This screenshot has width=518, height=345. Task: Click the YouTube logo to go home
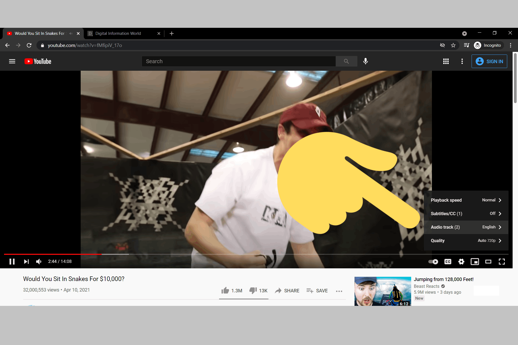click(x=37, y=61)
